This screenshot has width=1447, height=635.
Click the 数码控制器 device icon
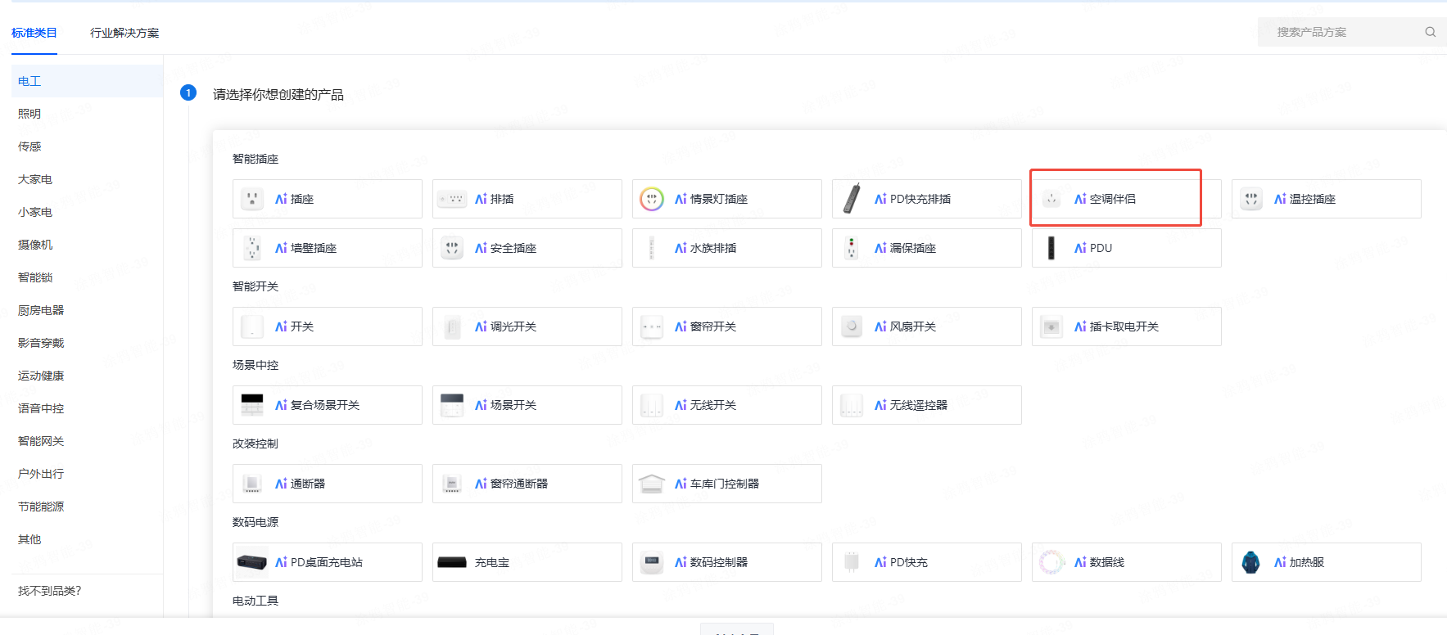[652, 562]
